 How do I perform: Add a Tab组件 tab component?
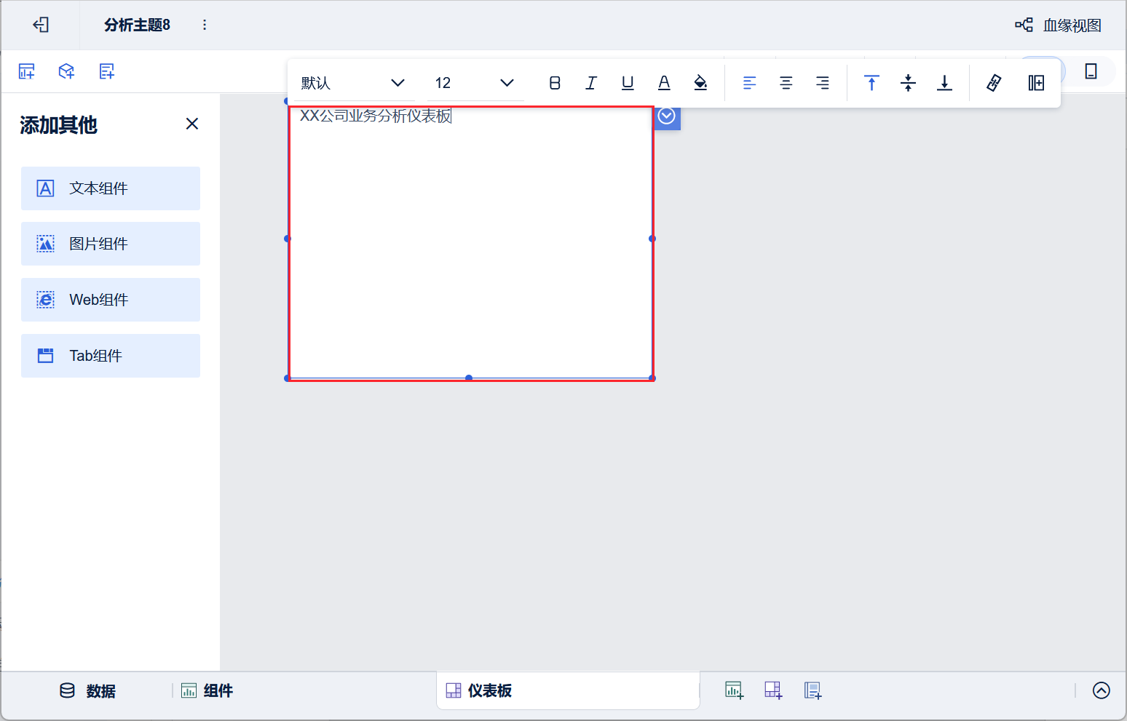pos(111,356)
